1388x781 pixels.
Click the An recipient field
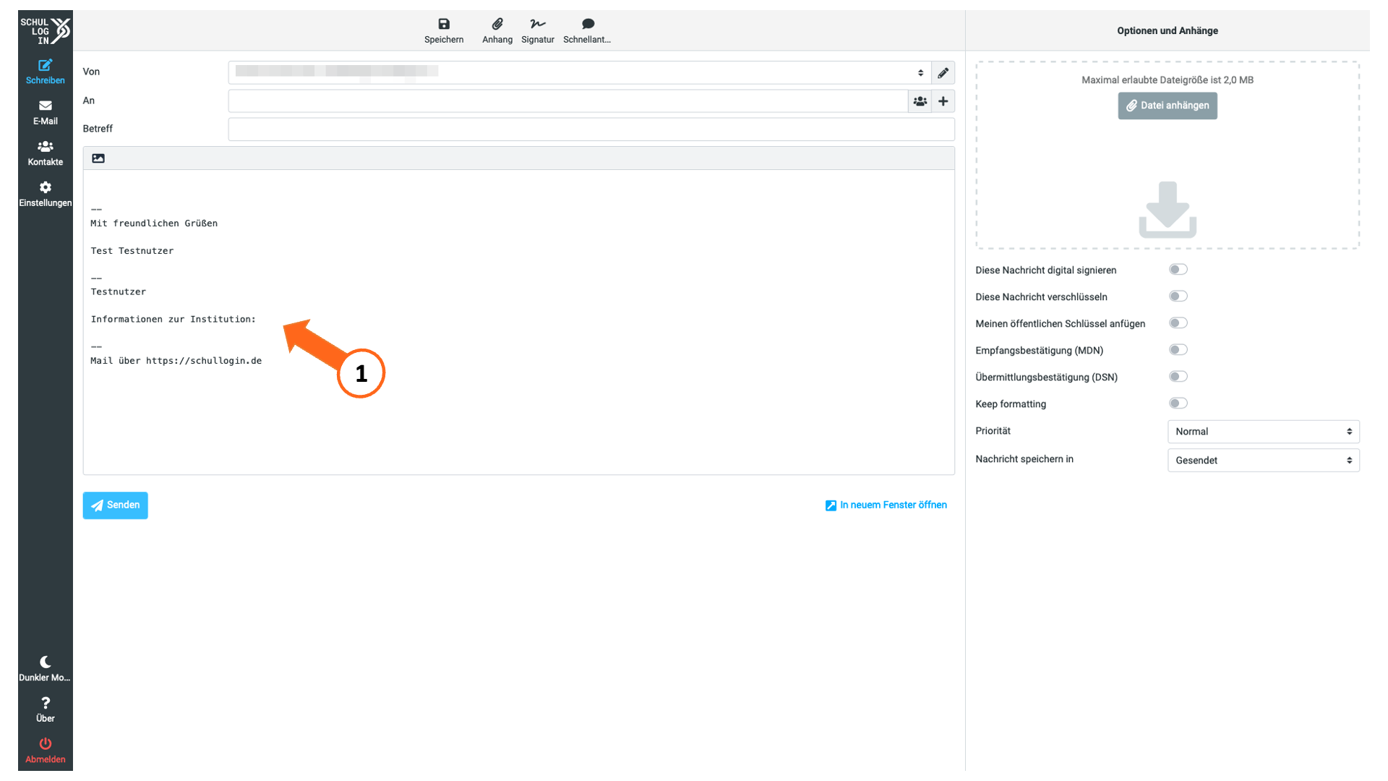(567, 101)
